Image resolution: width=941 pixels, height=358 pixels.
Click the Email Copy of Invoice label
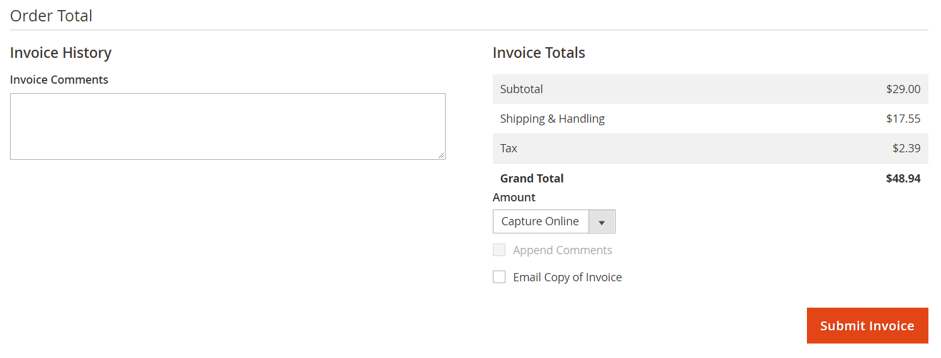click(567, 277)
